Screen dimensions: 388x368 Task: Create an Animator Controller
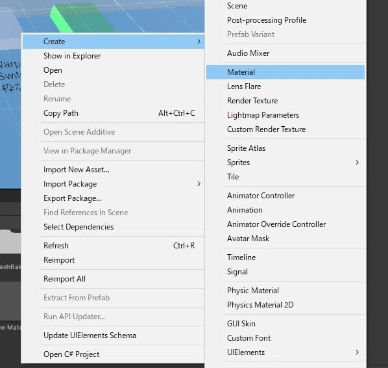click(285, 196)
